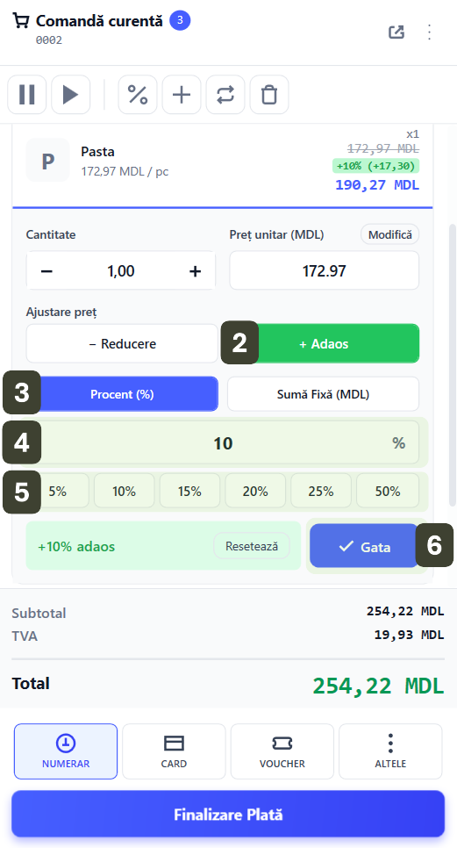Click the struck-through 172,97 MDL price
Viewport: 457px width, 848px height.
point(383,148)
